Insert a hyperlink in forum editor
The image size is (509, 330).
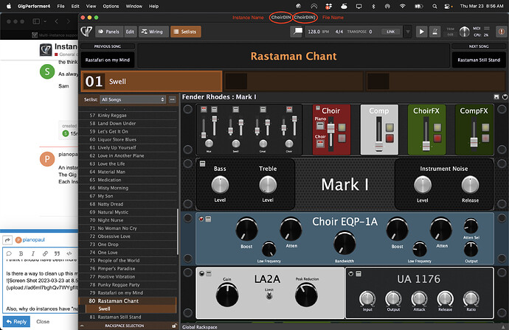click(45, 253)
